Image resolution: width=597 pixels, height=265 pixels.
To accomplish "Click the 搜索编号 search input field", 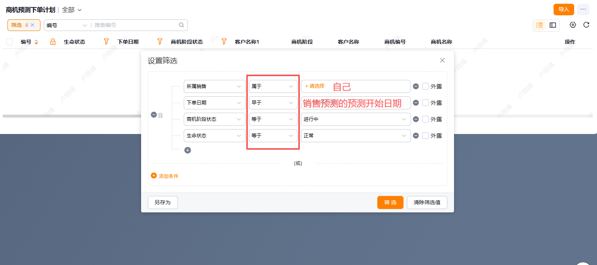I will pos(135,25).
